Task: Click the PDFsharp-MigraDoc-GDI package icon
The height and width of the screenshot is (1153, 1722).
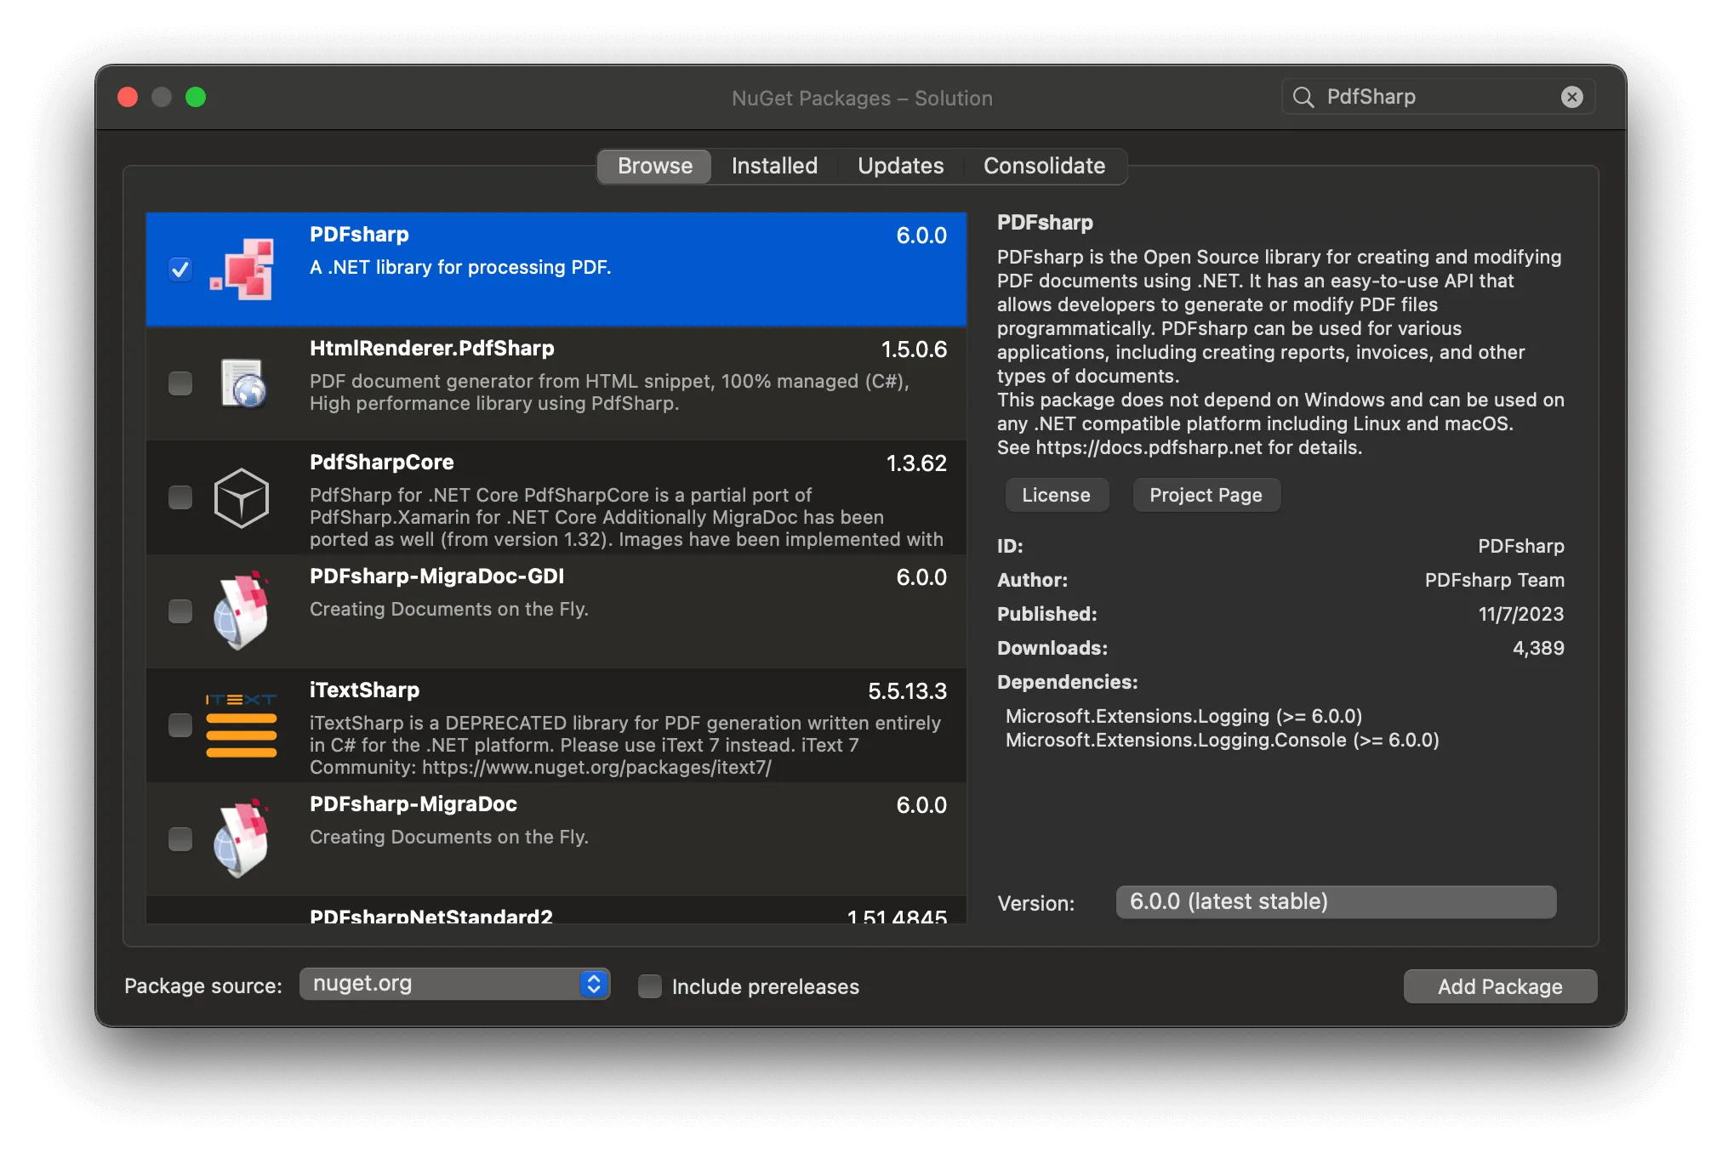Action: (242, 610)
